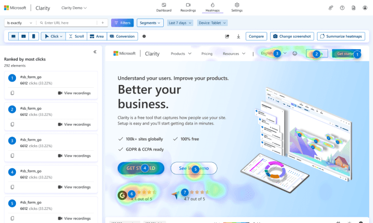Click the 'See live demo' button
The width and height of the screenshot is (373, 223).
[194, 168]
